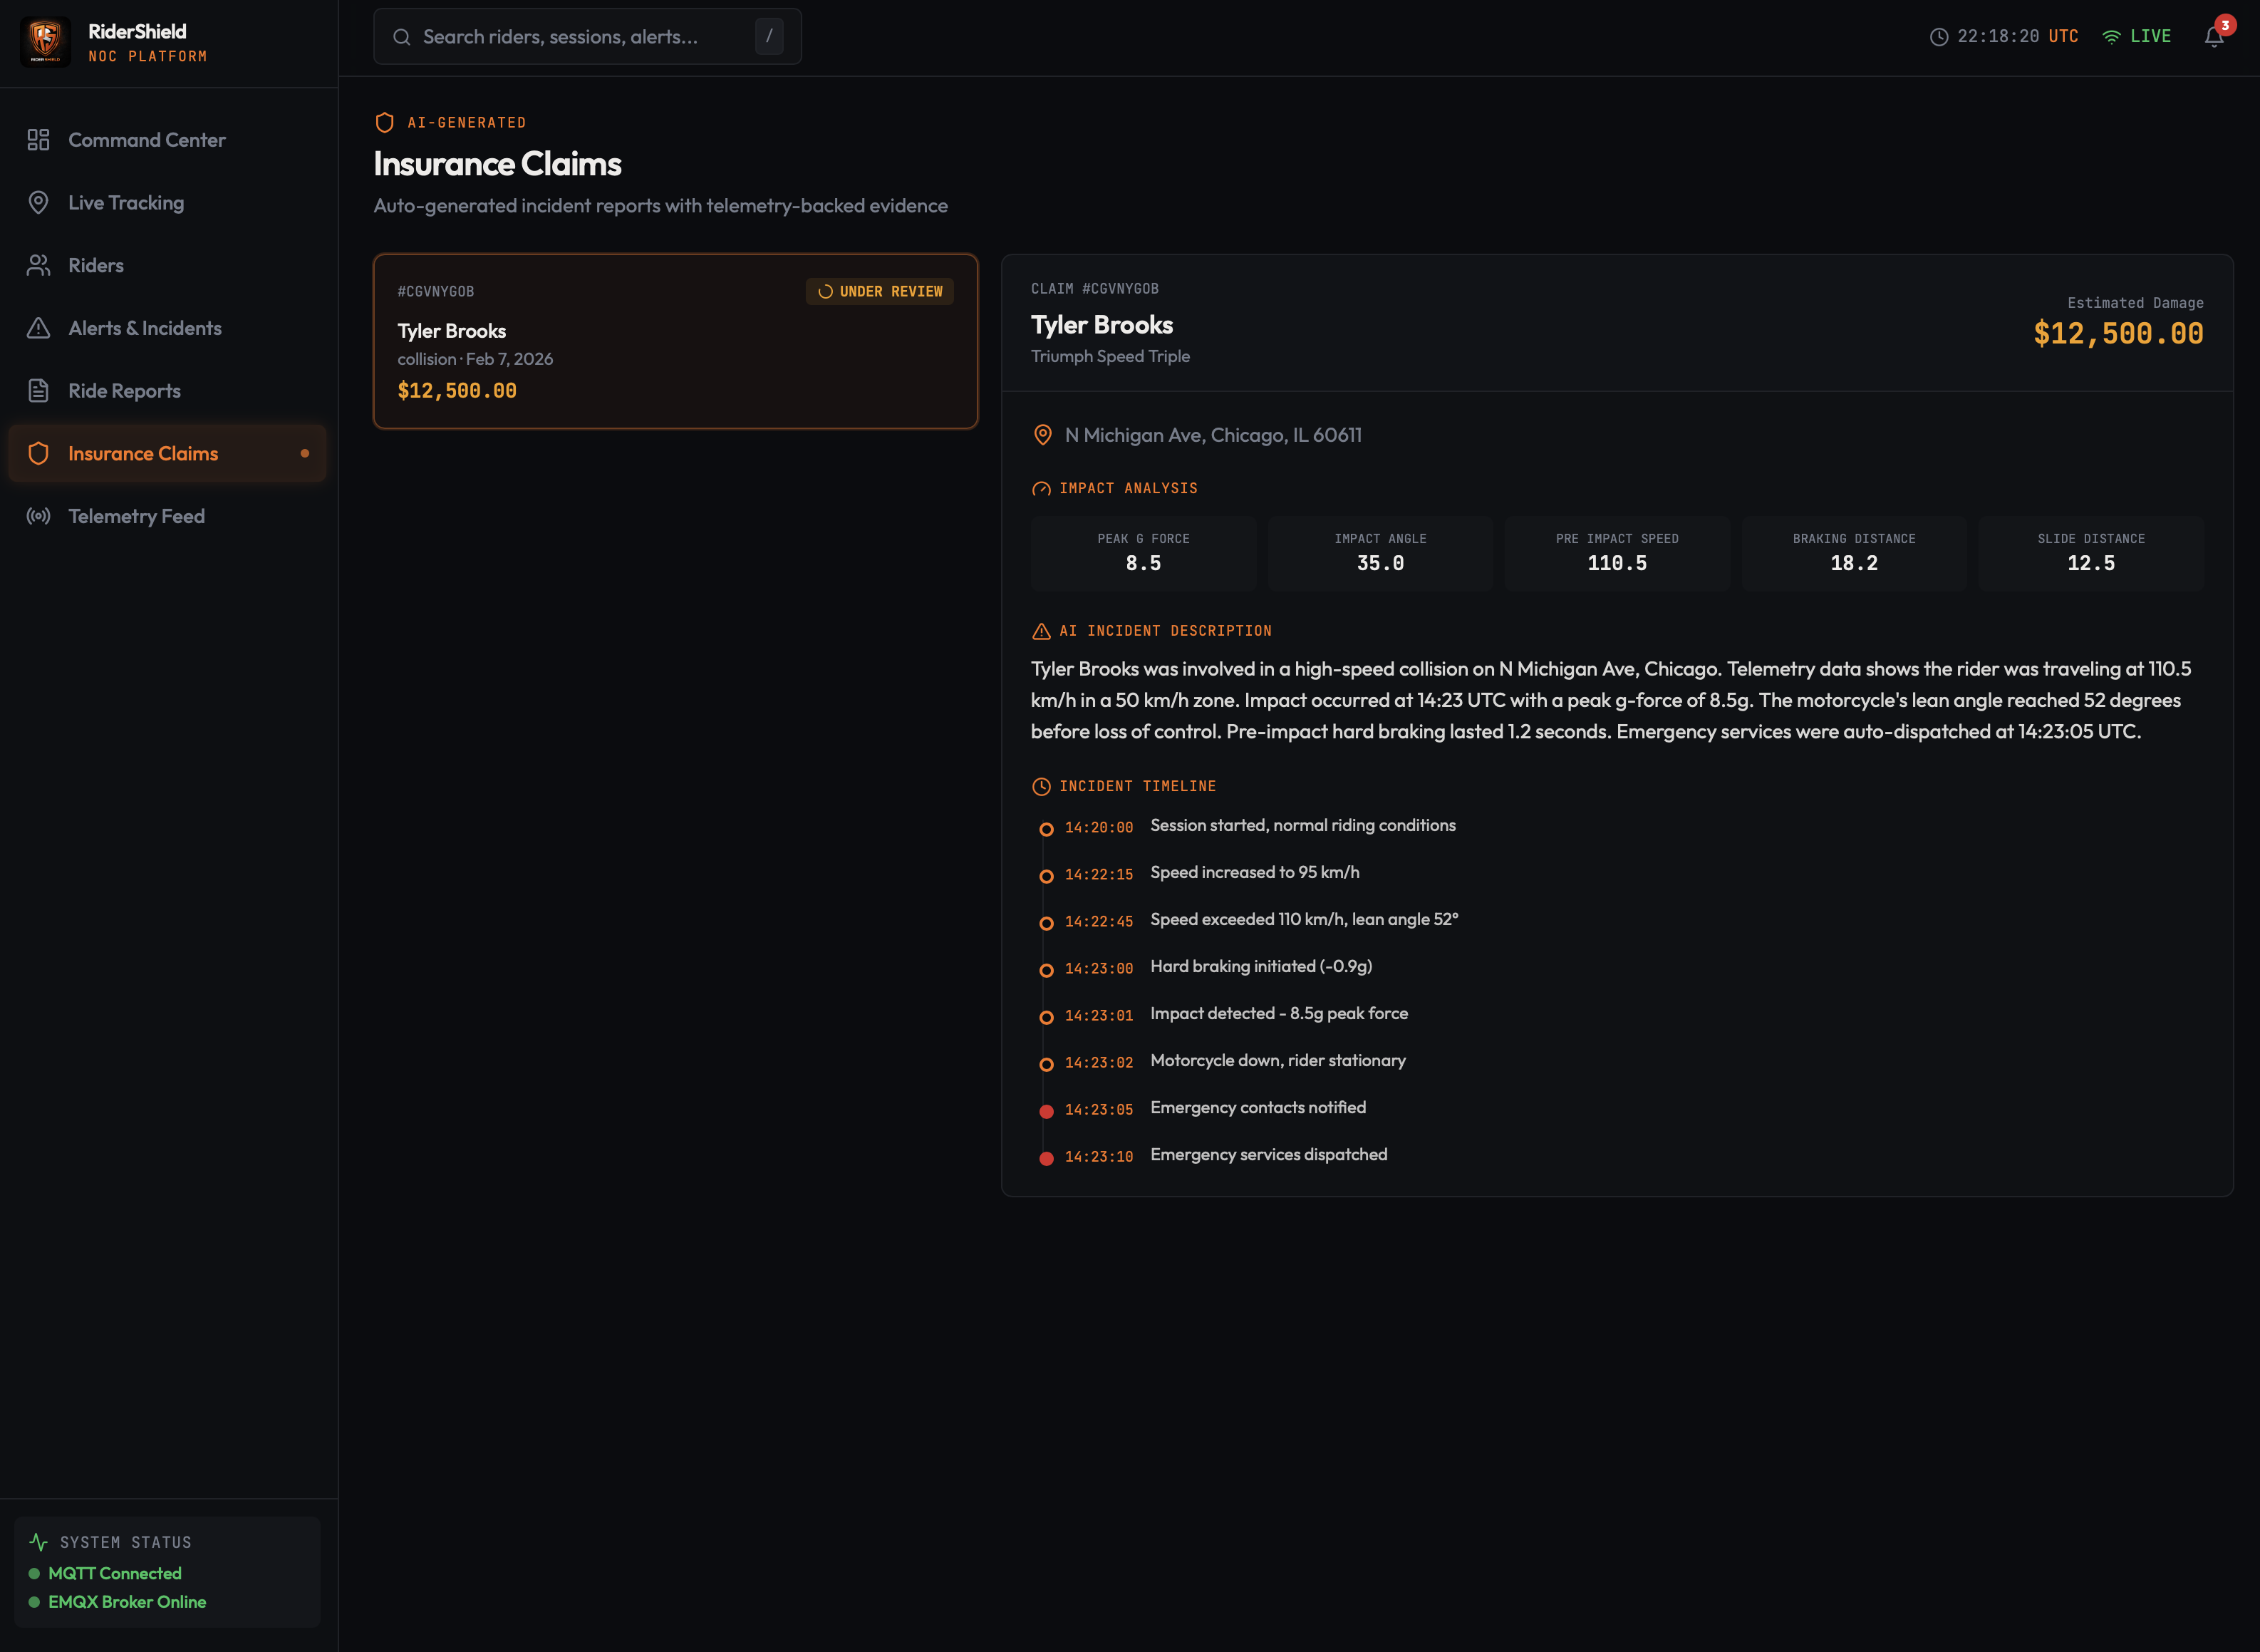The image size is (2260, 1652).
Task: Click the search magnifier icon
Action: 402,37
